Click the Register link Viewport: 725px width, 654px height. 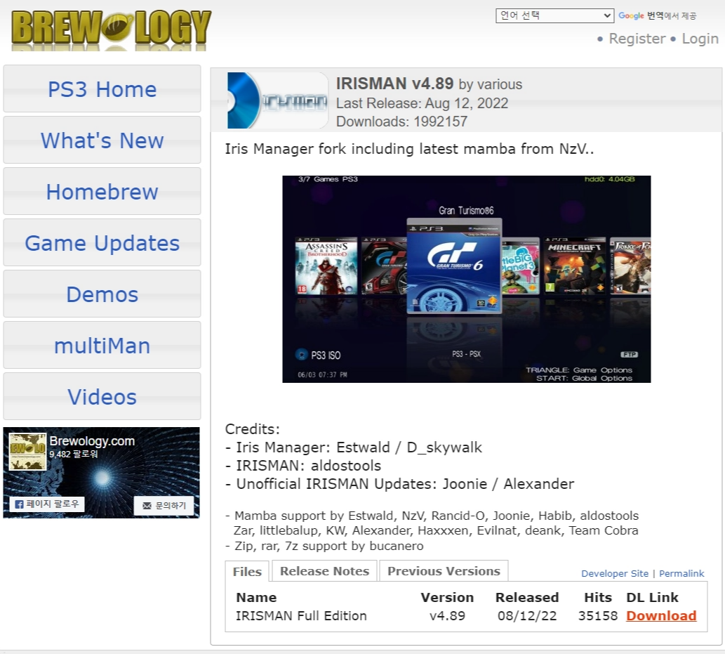(637, 39)
